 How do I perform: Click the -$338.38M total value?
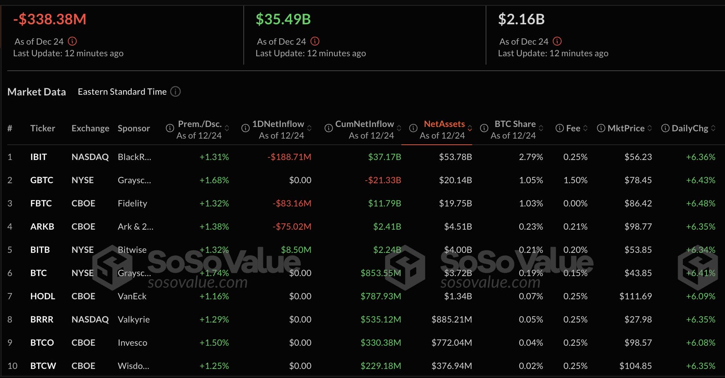[50, 19]
